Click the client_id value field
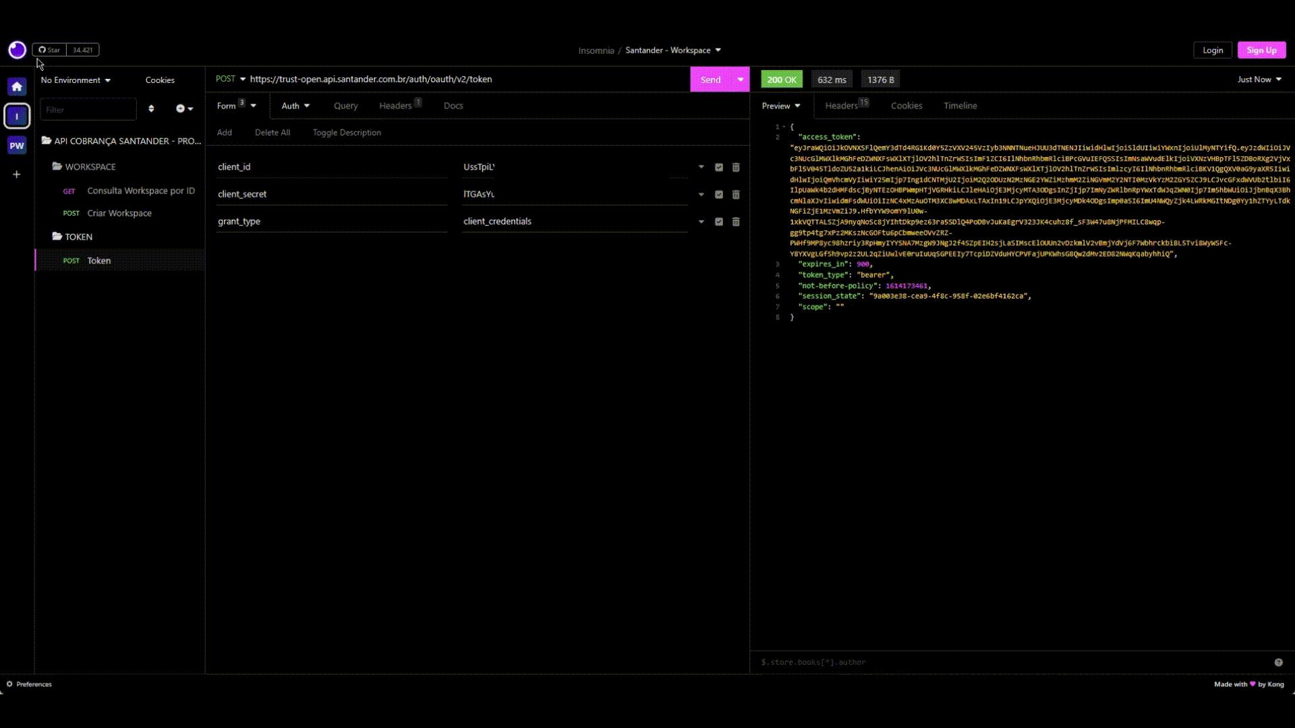This screenshot has height=728, width=1295. click(x=575, y=167)
